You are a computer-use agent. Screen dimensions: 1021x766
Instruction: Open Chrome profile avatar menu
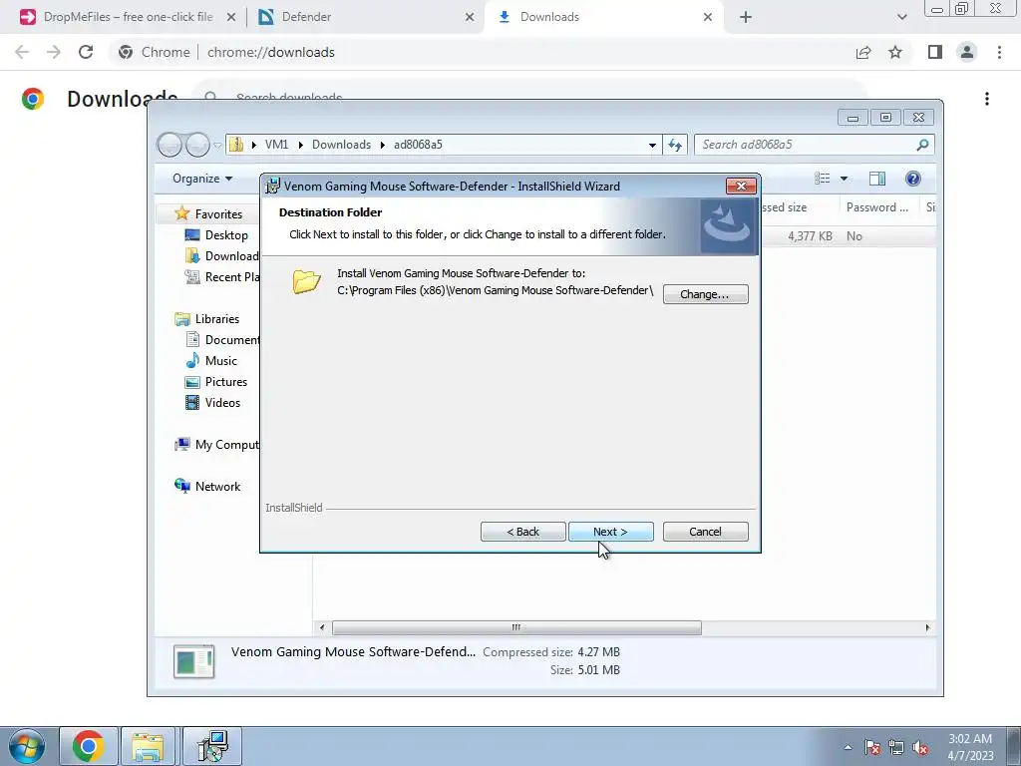[x=967, y=52]
